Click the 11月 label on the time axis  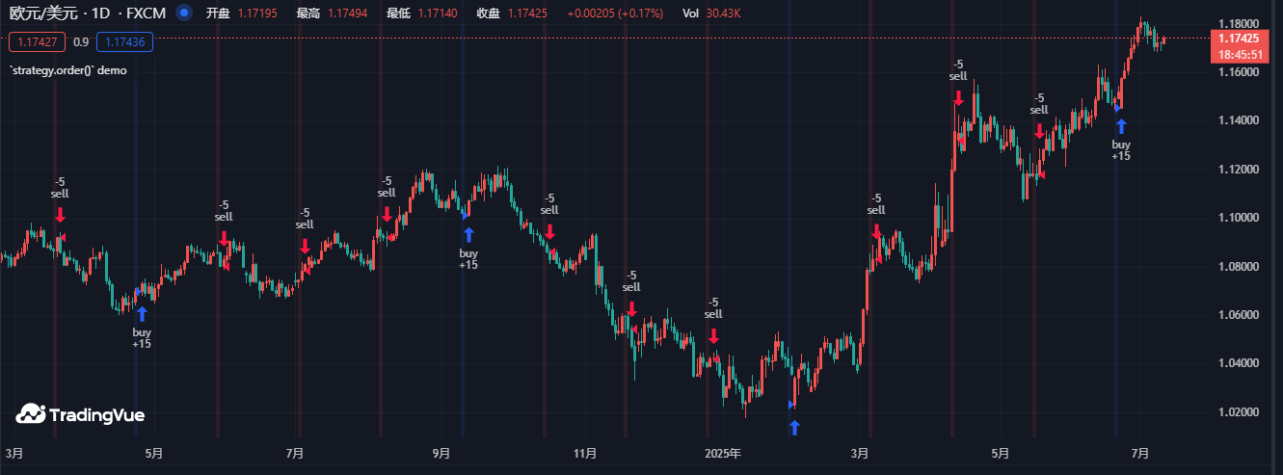coord(584,453)
